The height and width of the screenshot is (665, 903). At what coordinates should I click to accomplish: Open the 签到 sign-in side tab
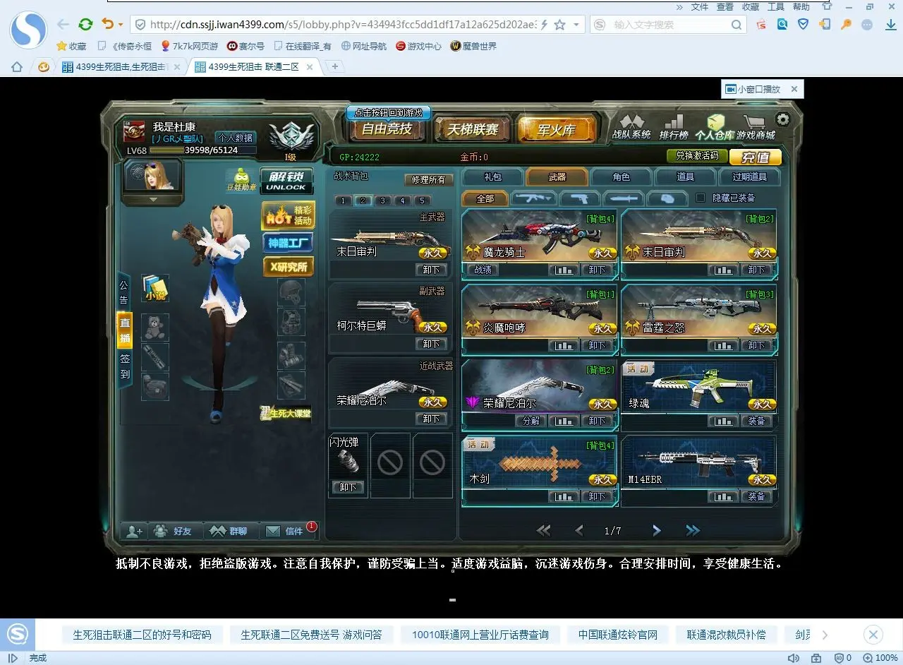coord(124,366)
